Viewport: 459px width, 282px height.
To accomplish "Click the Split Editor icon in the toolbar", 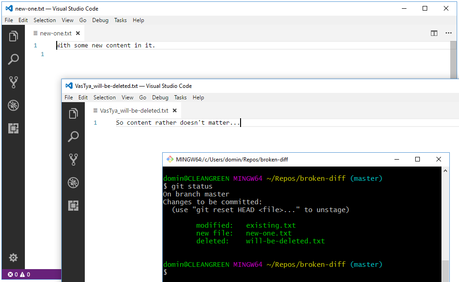I will pyautogui.click(x=434, y=33).
